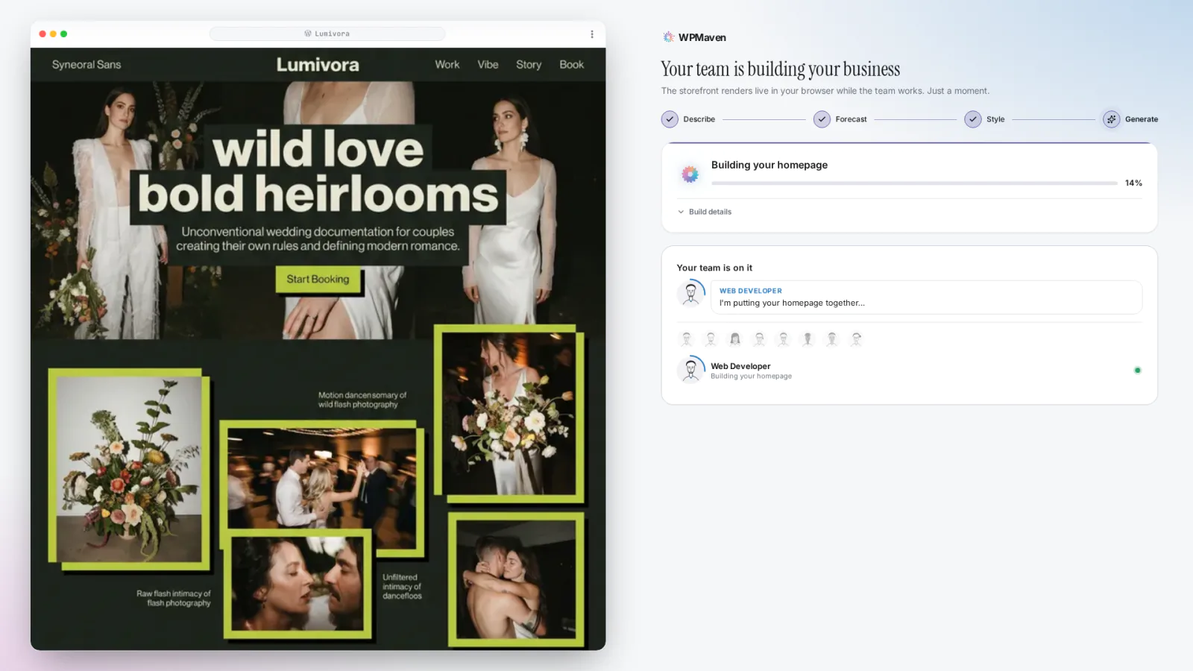This screenshot has width=1193, height=671.
Task: Click the Start Booking button
Action: pos(318,280)
